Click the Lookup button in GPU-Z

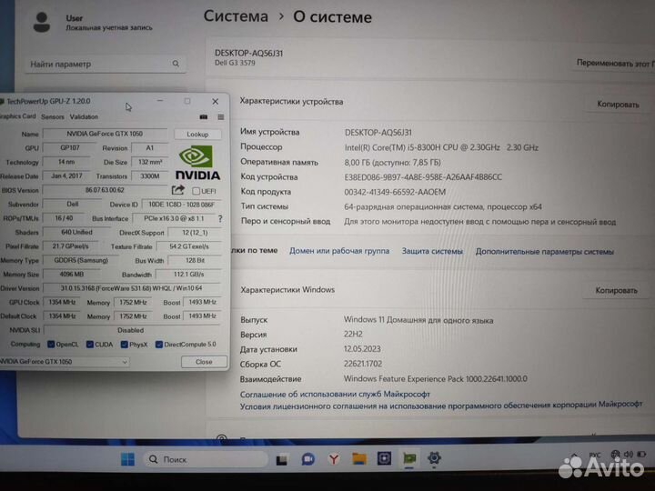click(197, 134)
